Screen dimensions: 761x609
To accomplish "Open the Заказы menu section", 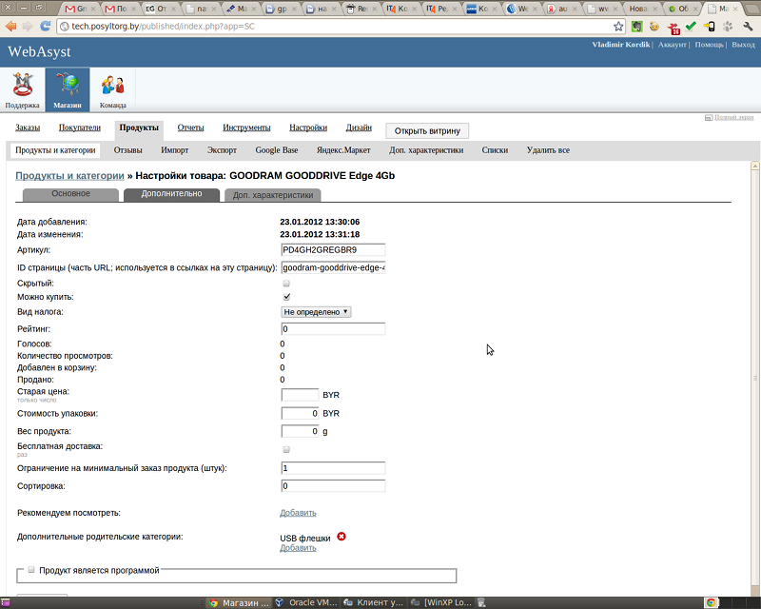I will (28, 128).
